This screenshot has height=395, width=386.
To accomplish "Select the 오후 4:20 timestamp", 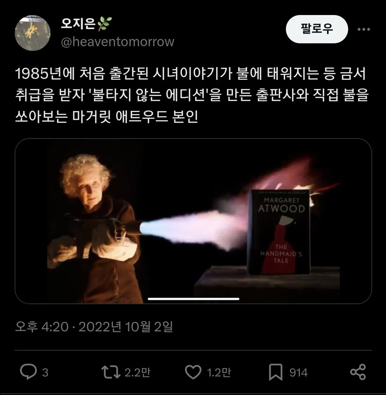I will (x=42, y=327).
